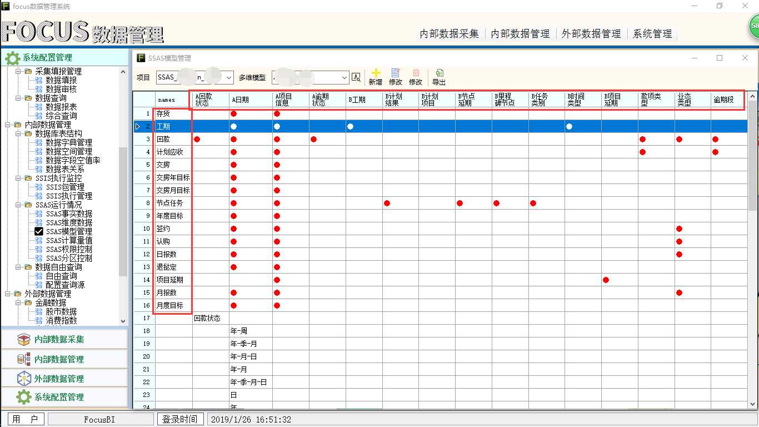Viewport: 759px width, 427px height.
Task: Open 系统管理 in top navigation menu
Action: tap(652, 33)
